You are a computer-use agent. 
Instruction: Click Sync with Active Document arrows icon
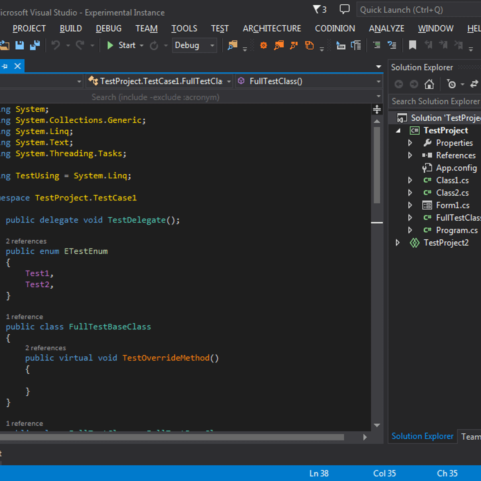coord(474,84)
